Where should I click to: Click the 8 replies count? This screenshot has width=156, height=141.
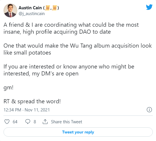35,122
